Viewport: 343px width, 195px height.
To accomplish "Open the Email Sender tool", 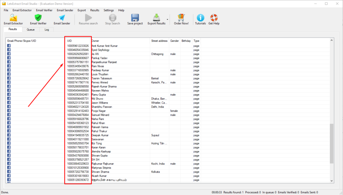I will (x=62, y=19).
